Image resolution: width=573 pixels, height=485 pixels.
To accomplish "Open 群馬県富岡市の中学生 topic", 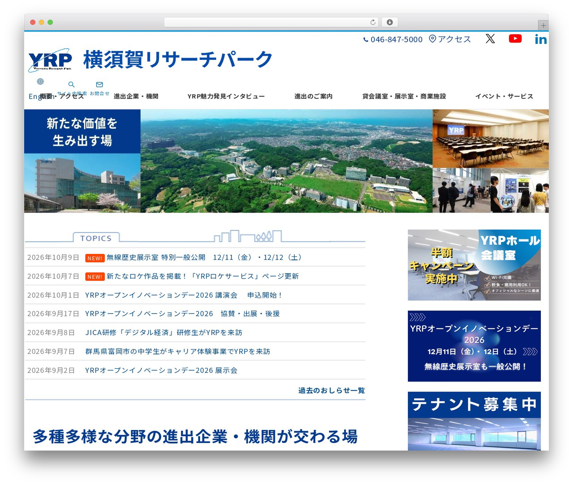I will point(178,351).
